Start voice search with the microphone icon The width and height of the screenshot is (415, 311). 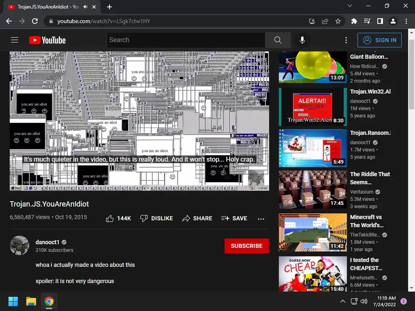(302, 40)
